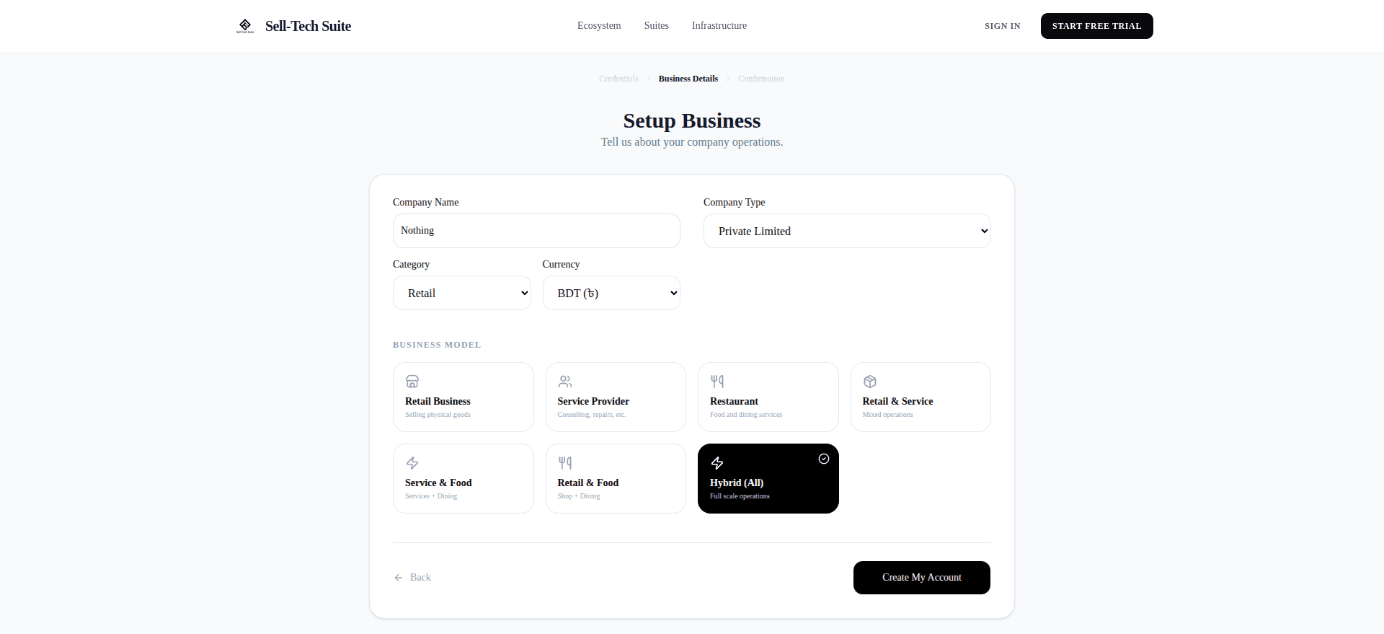Open the Ecosystem nav menu

(599, 26)
